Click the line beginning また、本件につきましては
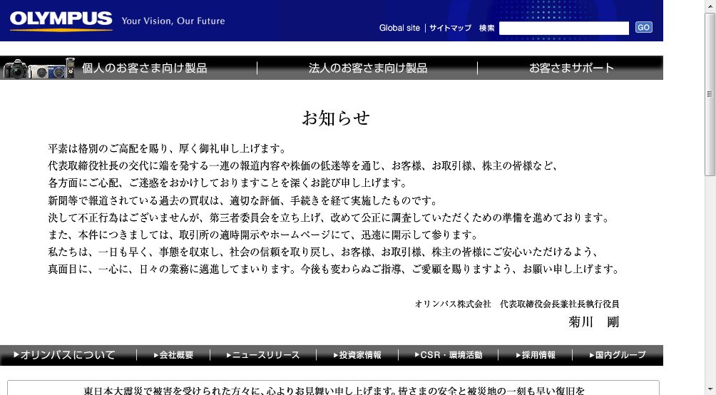This screenshot has width=716, height=395. [x=263, y=235]
